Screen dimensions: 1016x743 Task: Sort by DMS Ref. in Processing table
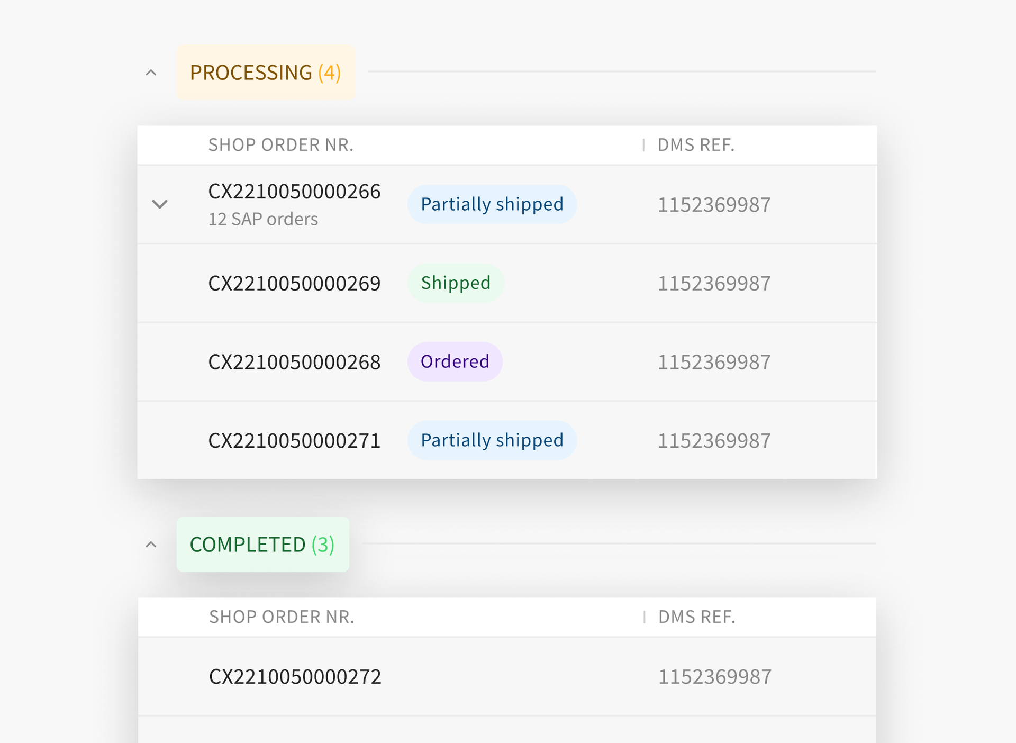click(696, 145)
